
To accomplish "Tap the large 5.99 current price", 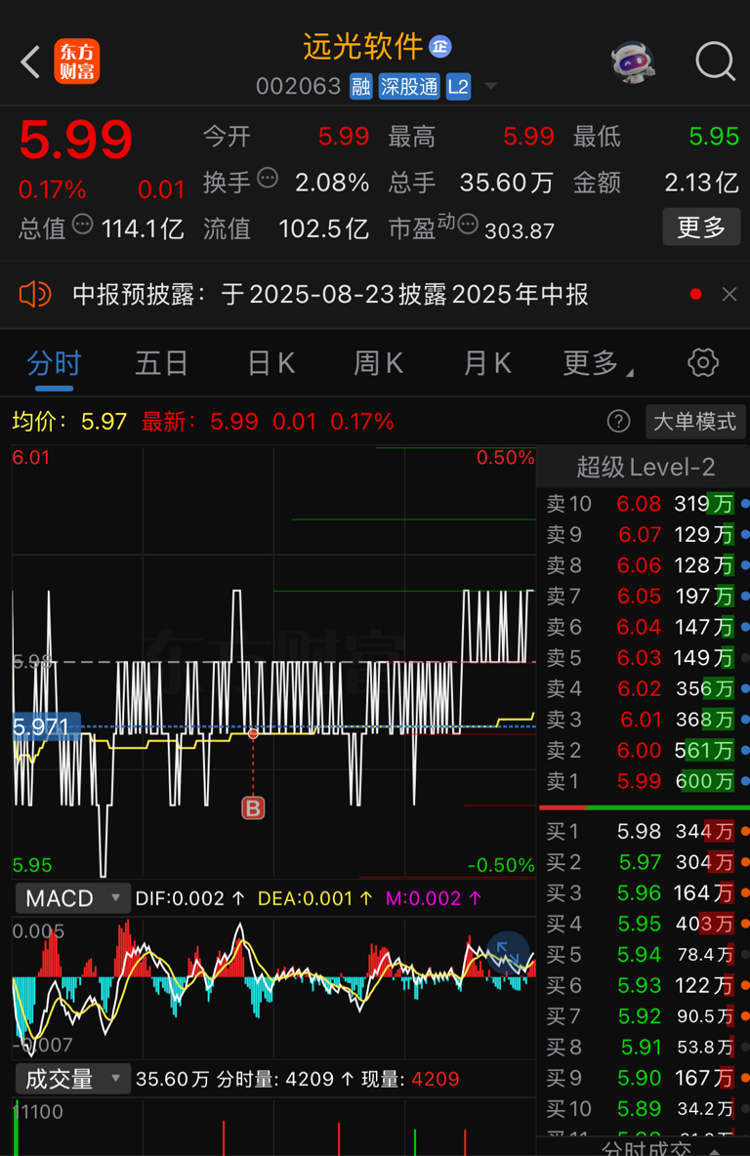I will (x=76, y=140).
